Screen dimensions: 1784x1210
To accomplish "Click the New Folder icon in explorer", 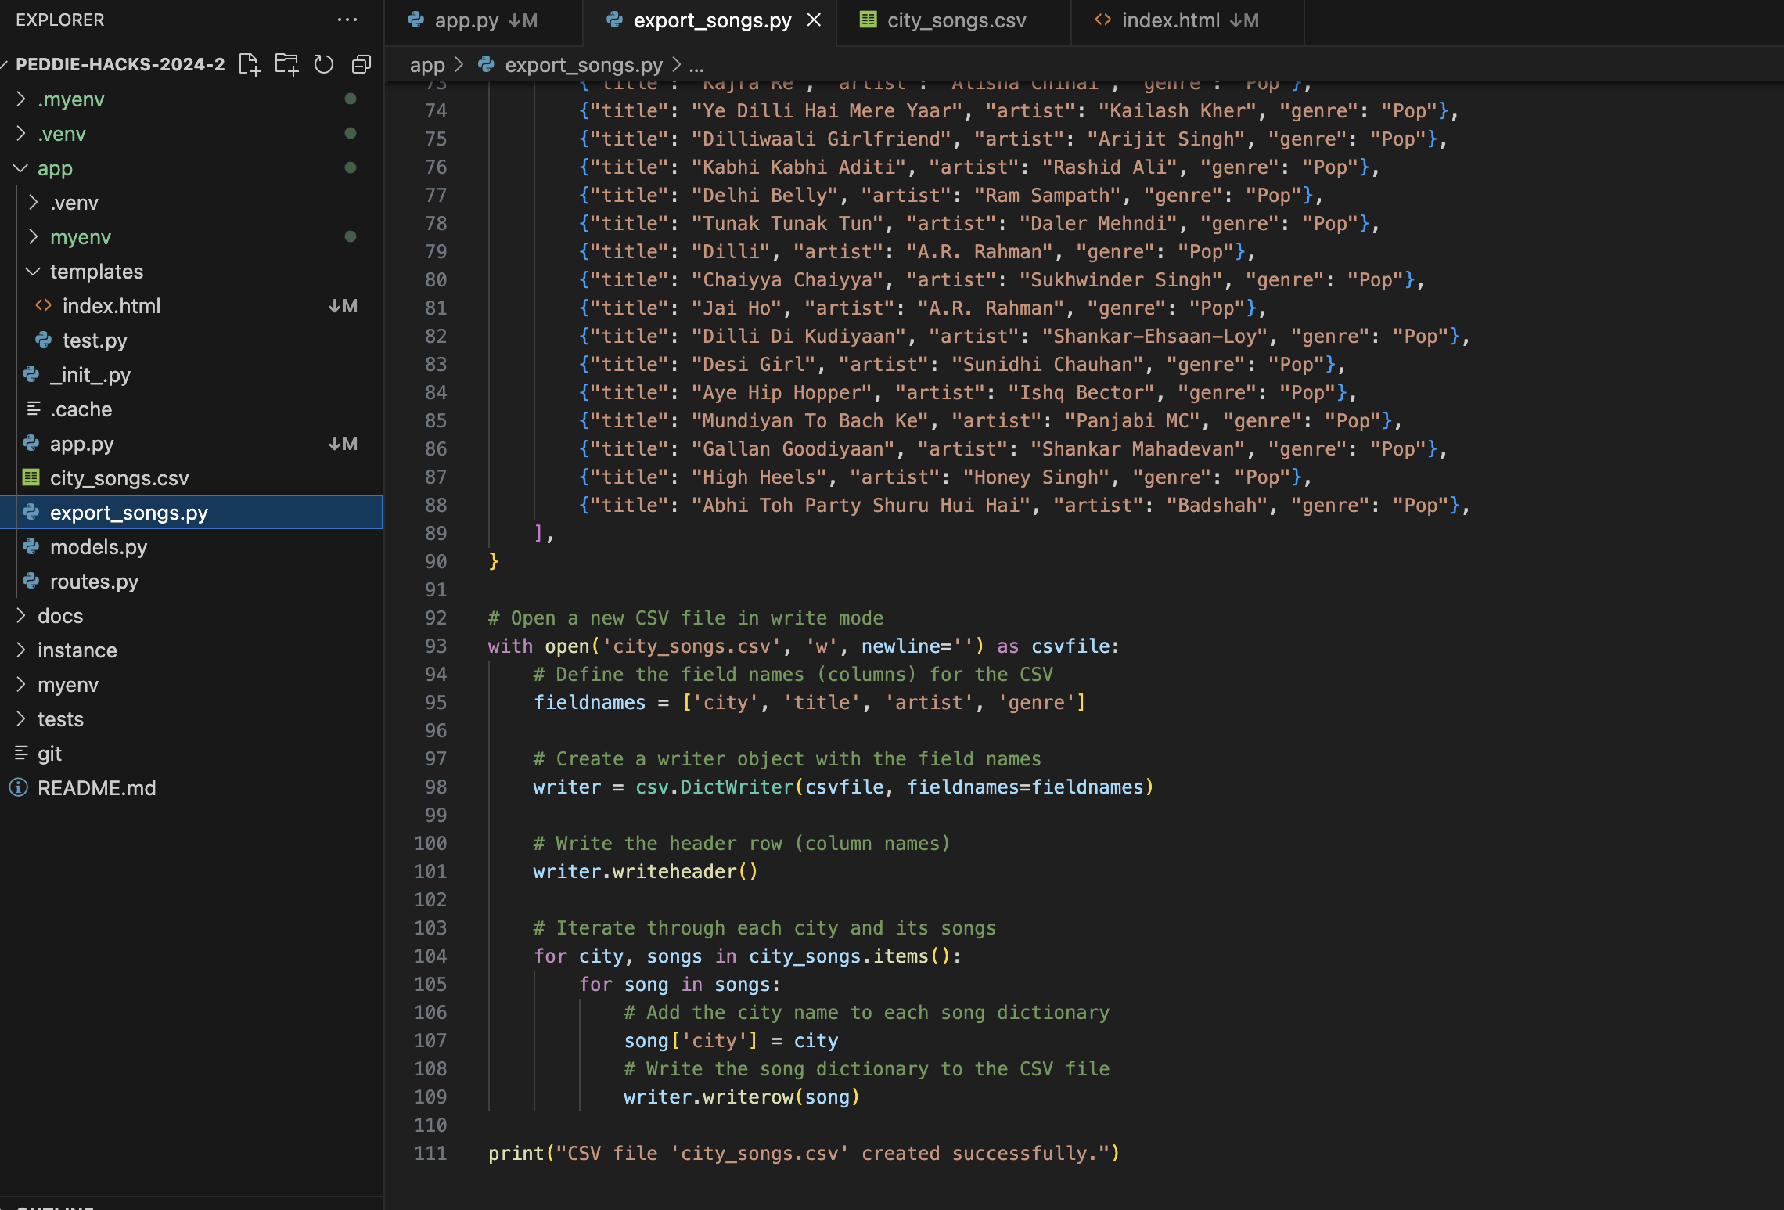I will coord(286,64).
